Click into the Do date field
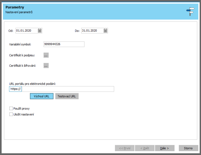Screen dimensions: 201x155 [x=92, y=31]
